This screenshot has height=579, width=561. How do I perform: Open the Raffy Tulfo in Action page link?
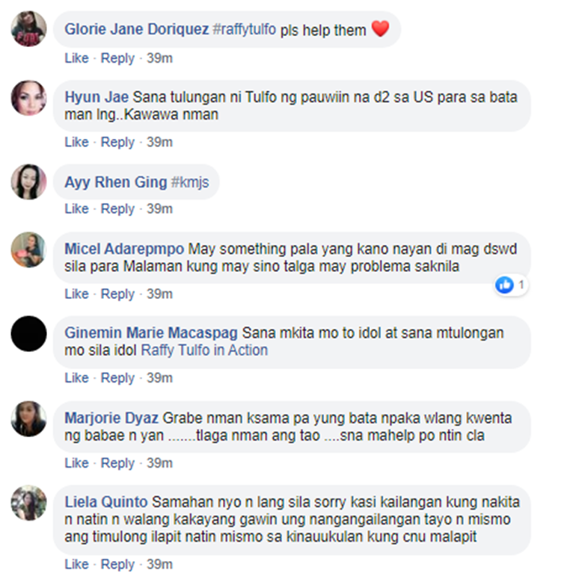click(x=204, y=350)
